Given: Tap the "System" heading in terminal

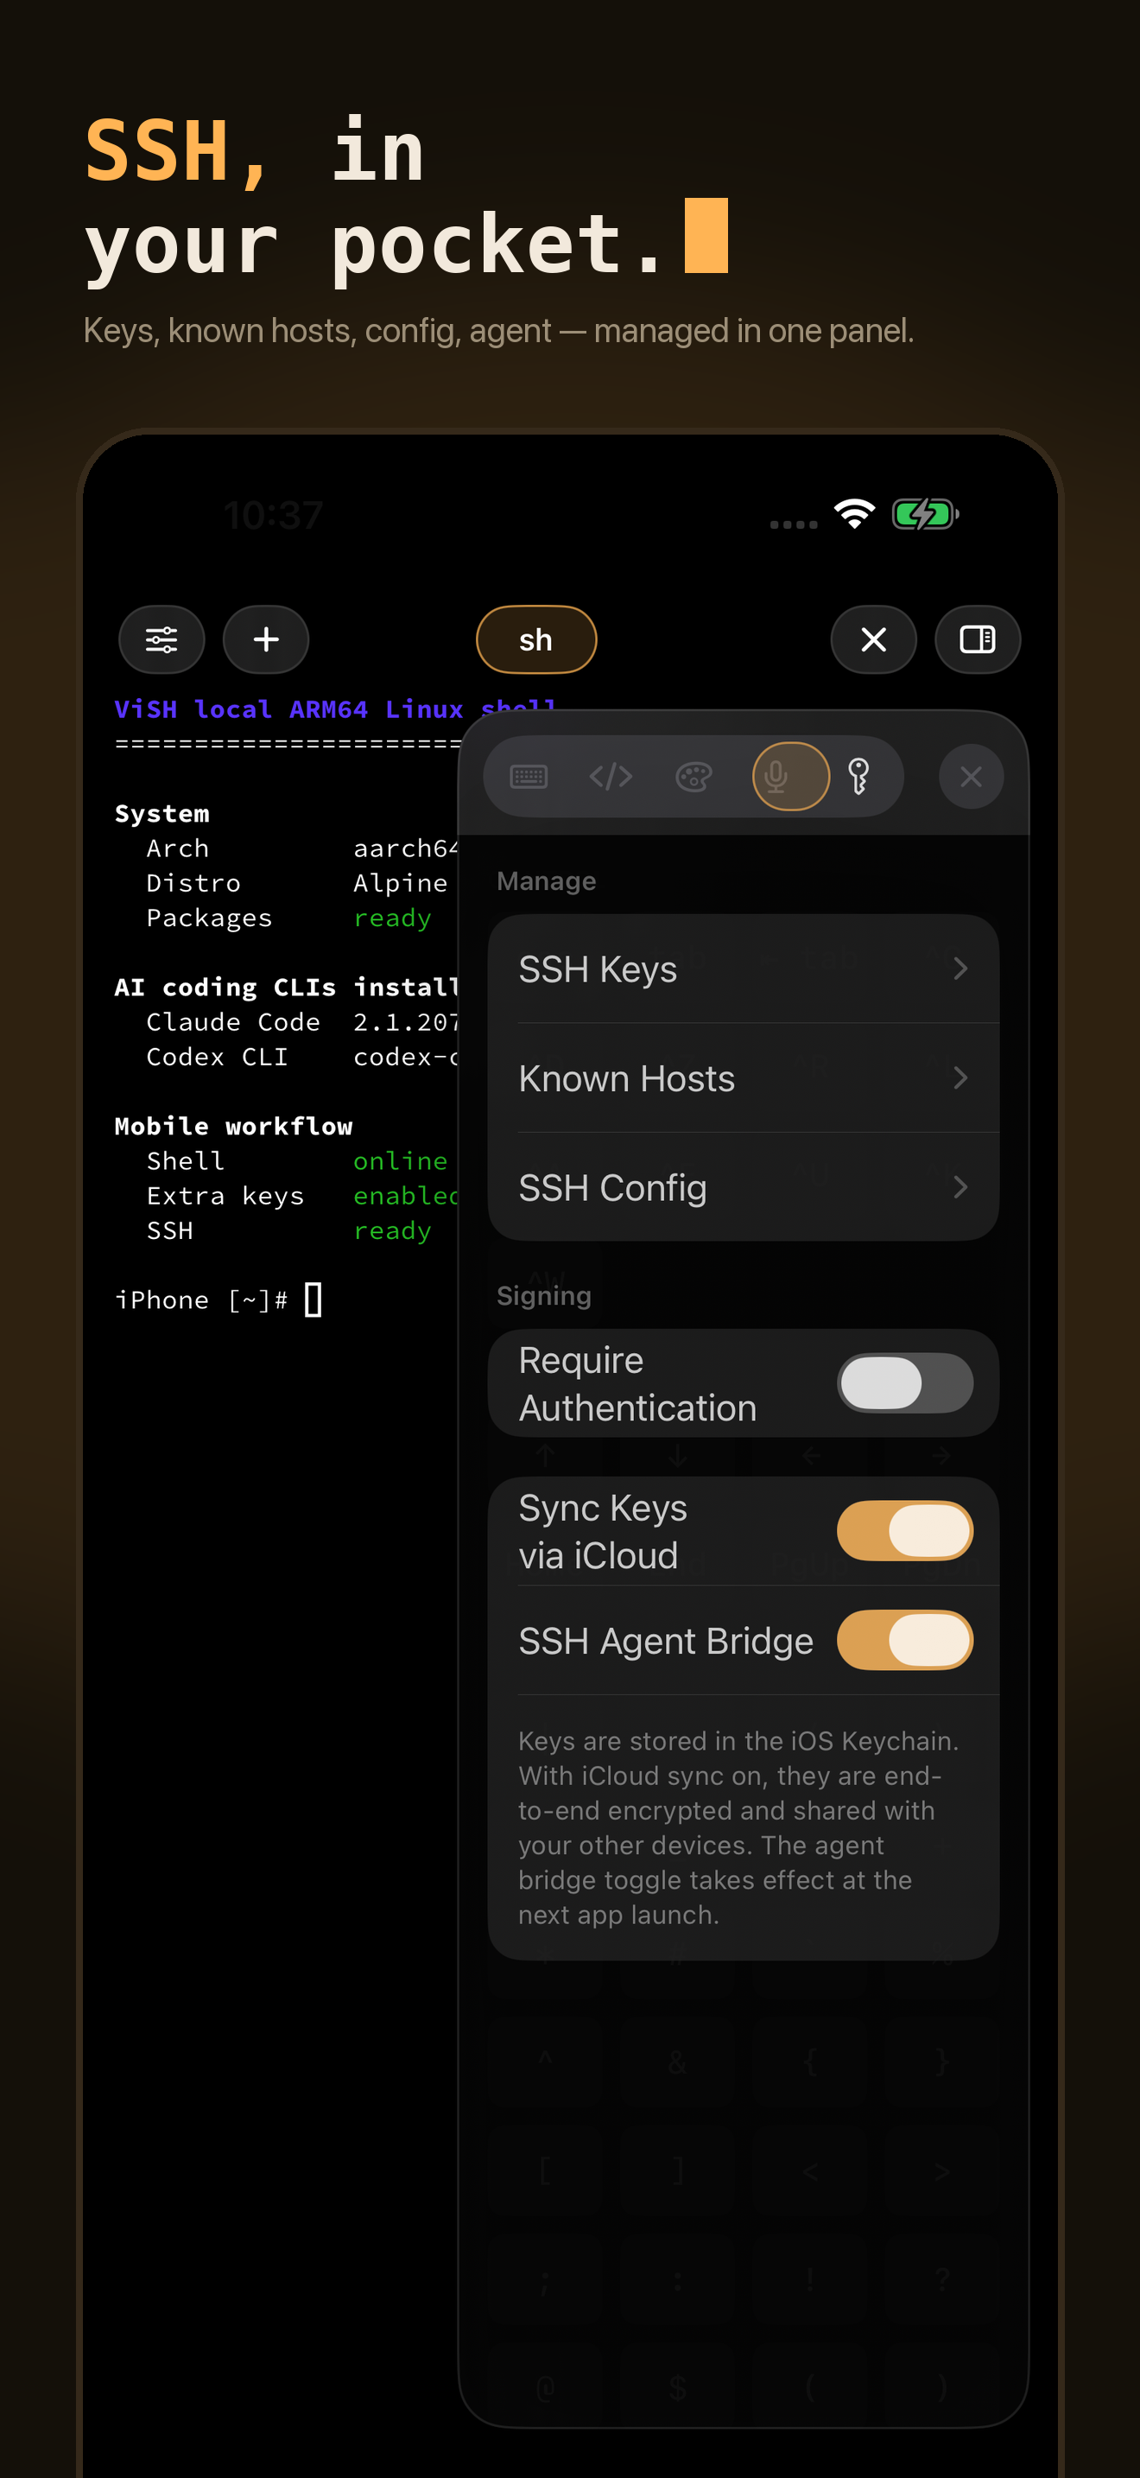Looking at the screenshot, I should pyautogui.click(x=161, y=814).
